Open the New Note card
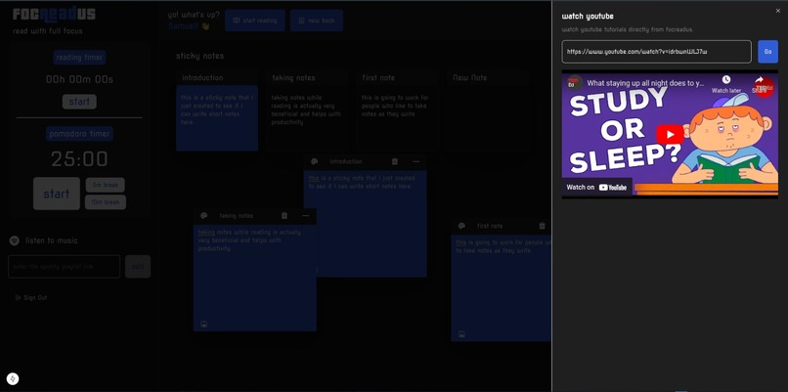 point(488,110)
